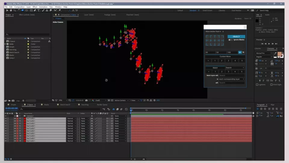Click the Custom Move button
The image size is (289, 163).
[225, 56]
